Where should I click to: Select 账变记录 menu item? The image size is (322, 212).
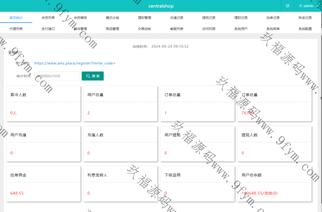point(305,18)
